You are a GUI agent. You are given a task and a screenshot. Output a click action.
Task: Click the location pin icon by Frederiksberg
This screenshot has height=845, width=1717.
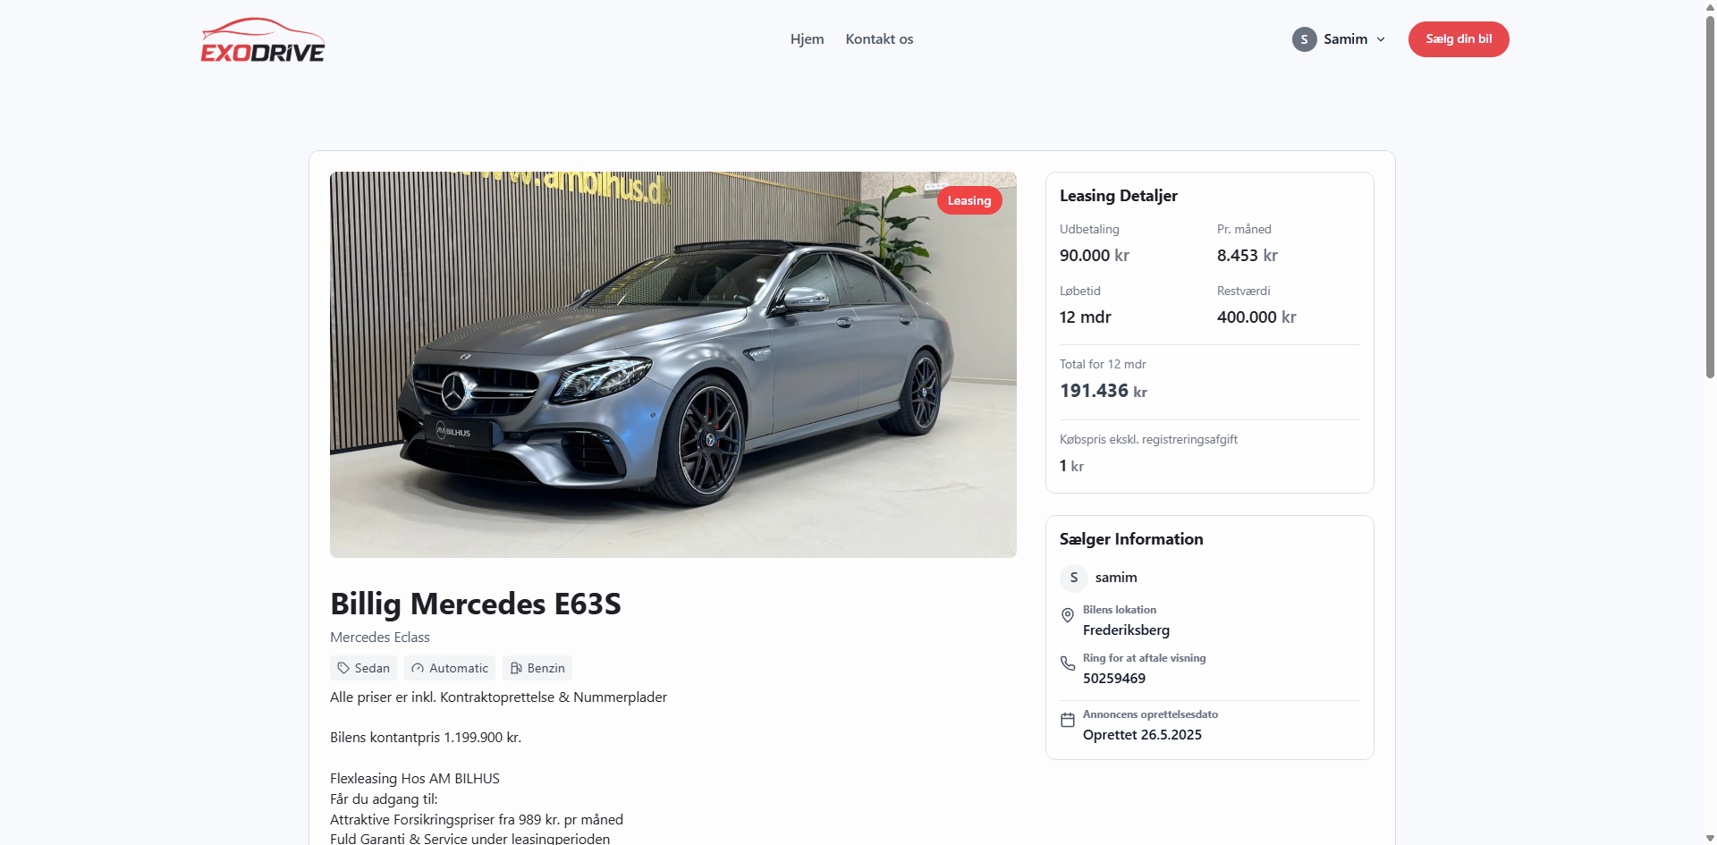pos(1068,615)
